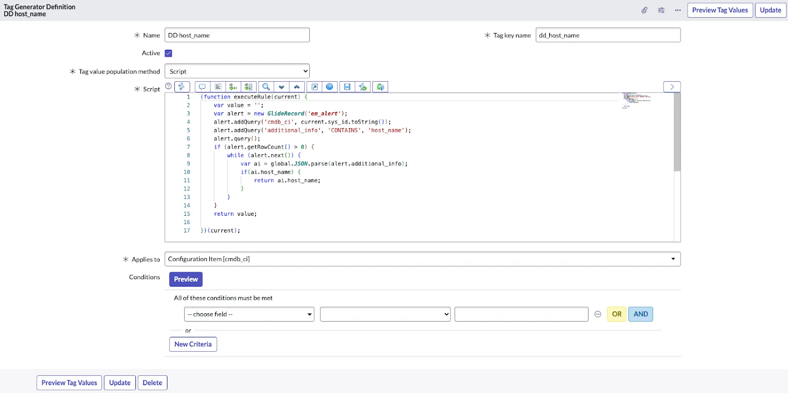The height and width of the screenshot is (393, 788).
Task: Click the script field help question mark
Action: click(x=168, y=86)
